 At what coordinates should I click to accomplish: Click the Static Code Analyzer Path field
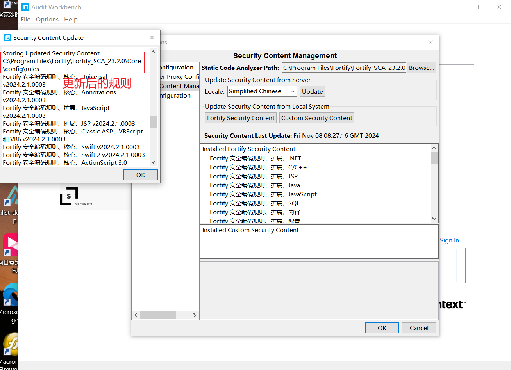click(x=344, y=68)
